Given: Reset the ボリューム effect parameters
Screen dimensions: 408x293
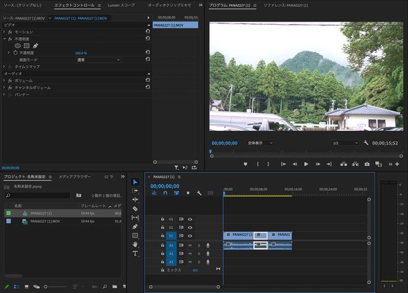Looking at the screenshot, I should click(148, 81).
